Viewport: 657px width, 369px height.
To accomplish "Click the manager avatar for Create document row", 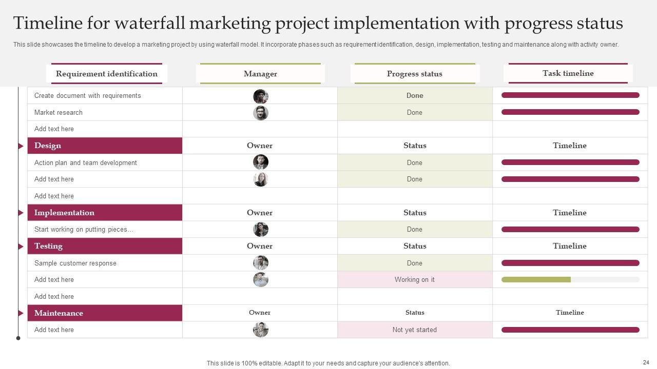I will click(x=261, y=96).
